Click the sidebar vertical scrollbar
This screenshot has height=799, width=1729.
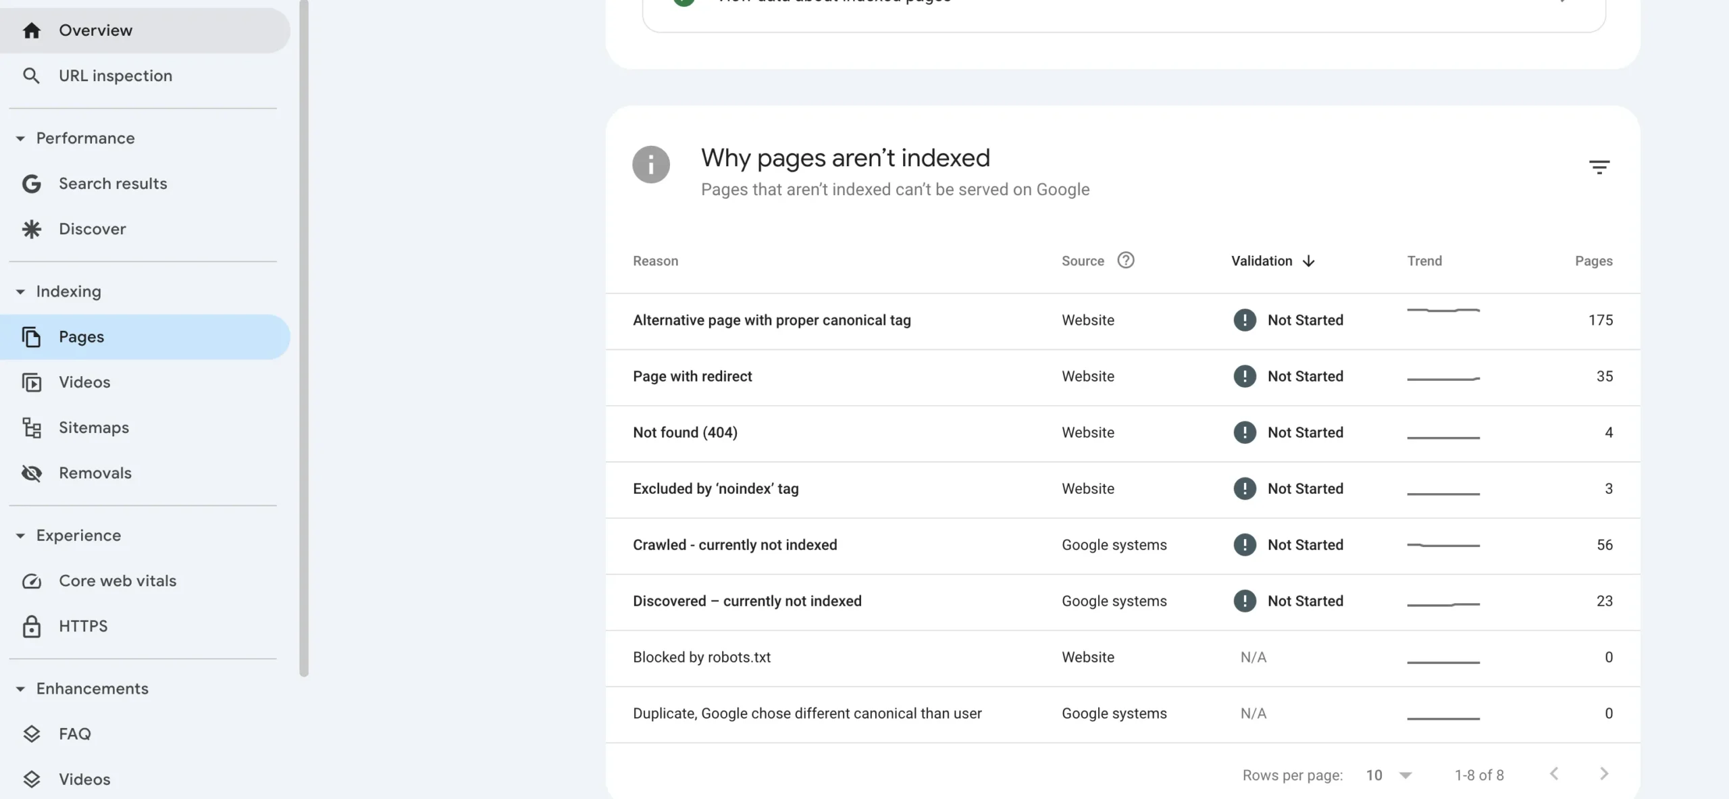pyautogui.click(x=304, y=338)
